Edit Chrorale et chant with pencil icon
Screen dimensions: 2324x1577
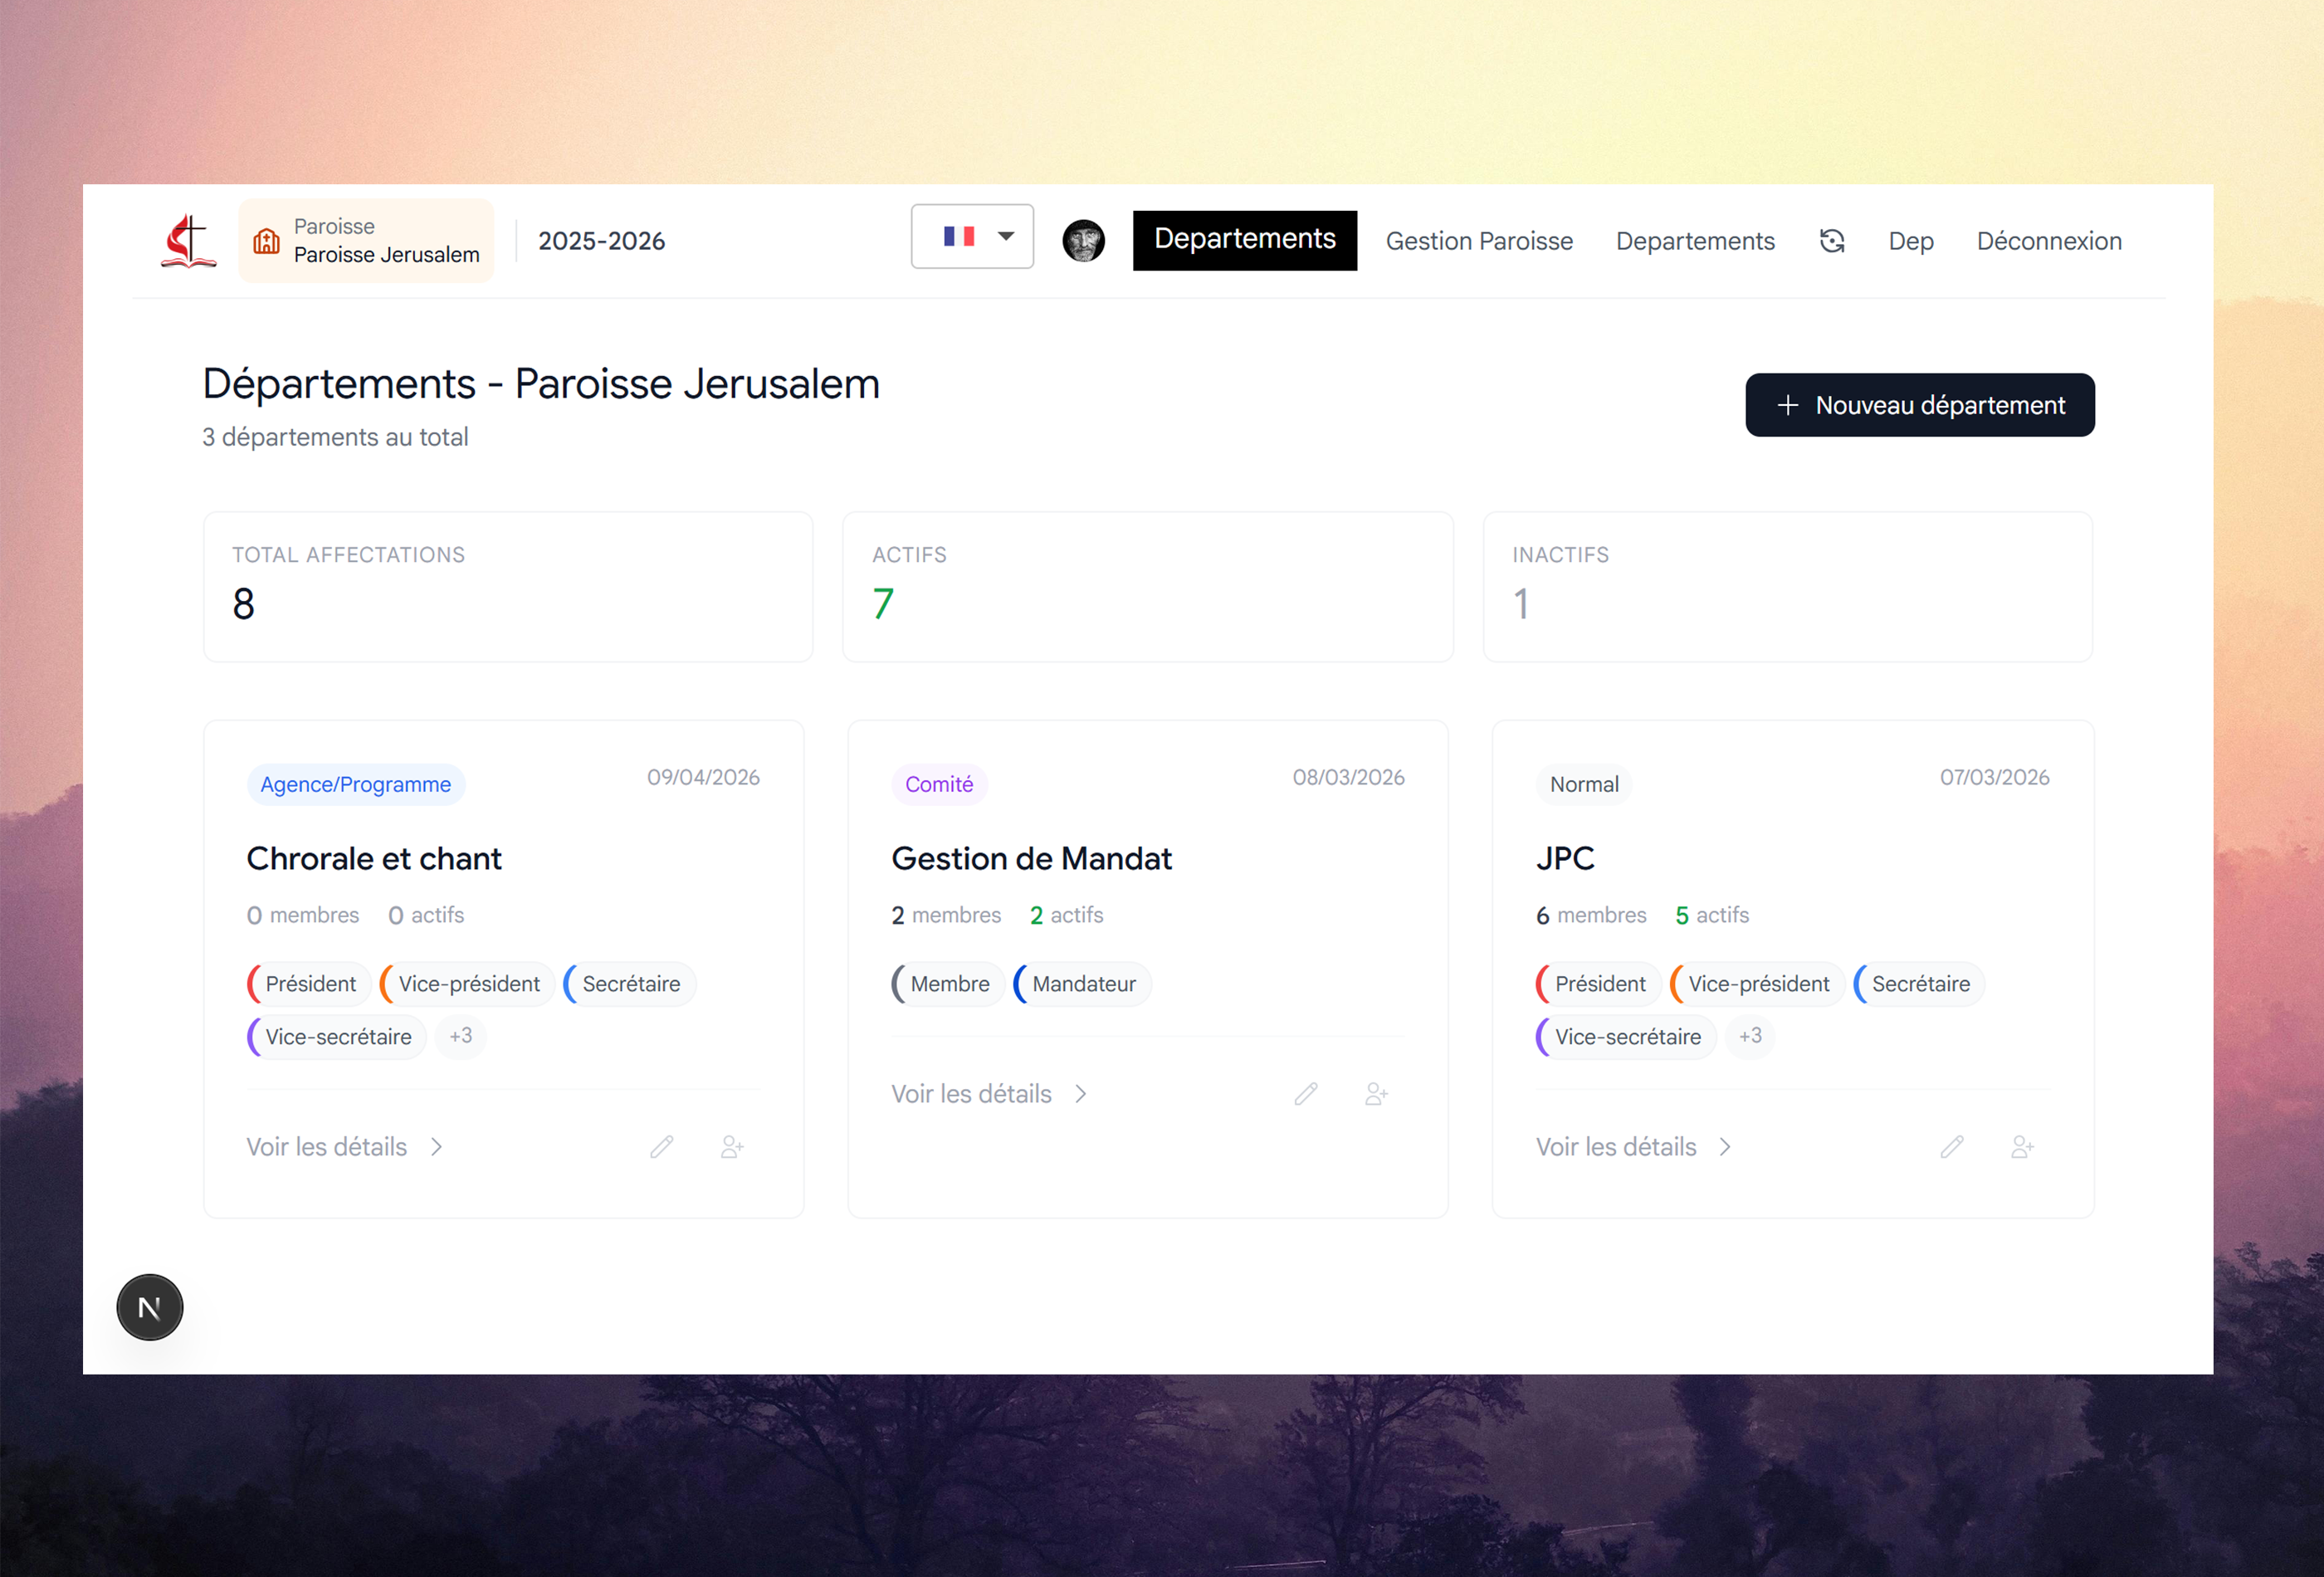[662, 1147]
